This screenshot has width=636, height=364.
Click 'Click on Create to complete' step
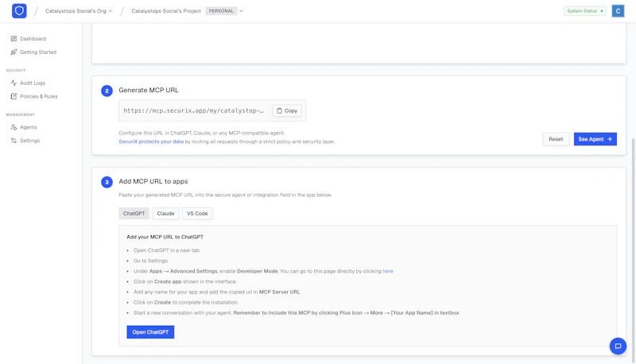pos(186,302)
